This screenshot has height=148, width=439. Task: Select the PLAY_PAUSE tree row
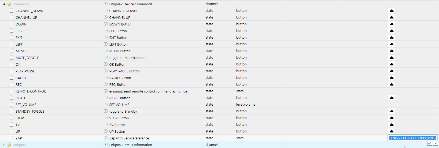tap(25, 71)
